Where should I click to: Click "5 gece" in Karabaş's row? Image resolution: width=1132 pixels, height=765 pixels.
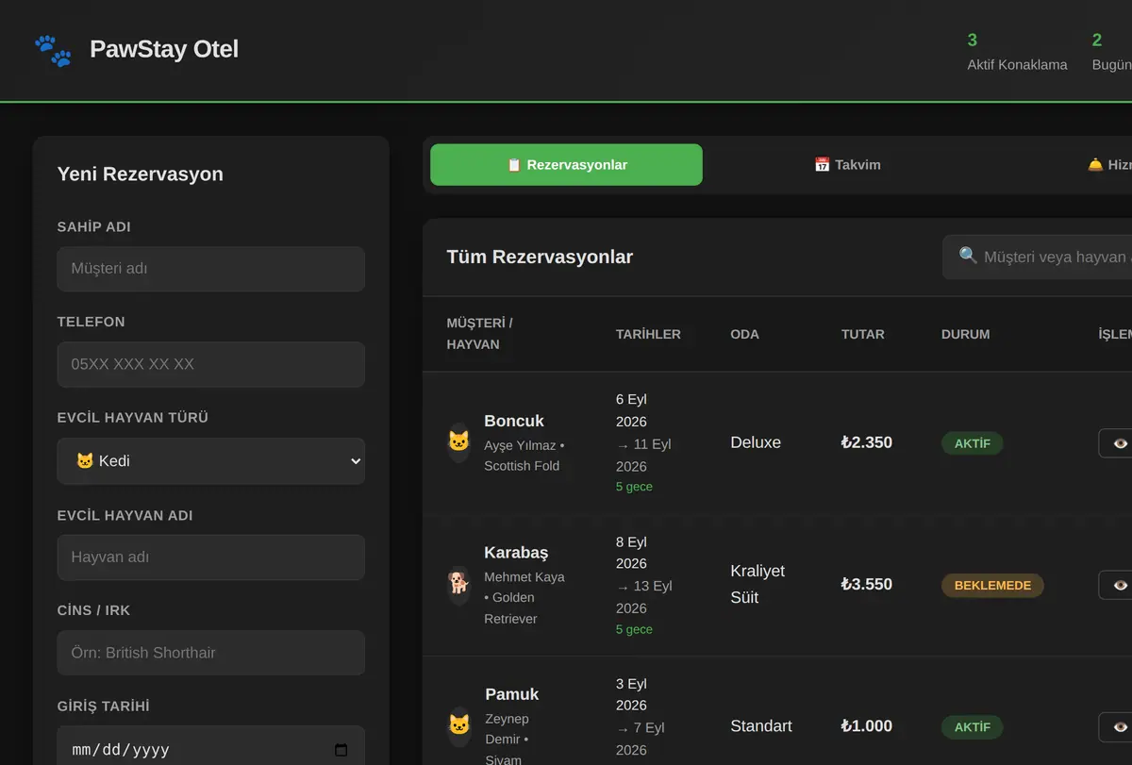click(634, 629)
